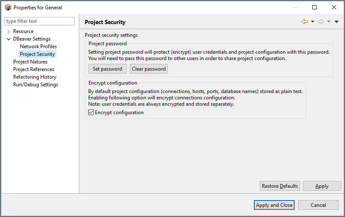Expand the Resource tree node
The image size is (345, 217).
[x=8, y=32]
